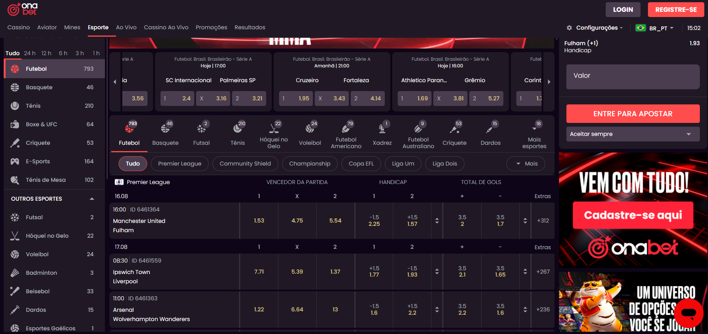Click the Configurações gear icon

pos(569,28)
